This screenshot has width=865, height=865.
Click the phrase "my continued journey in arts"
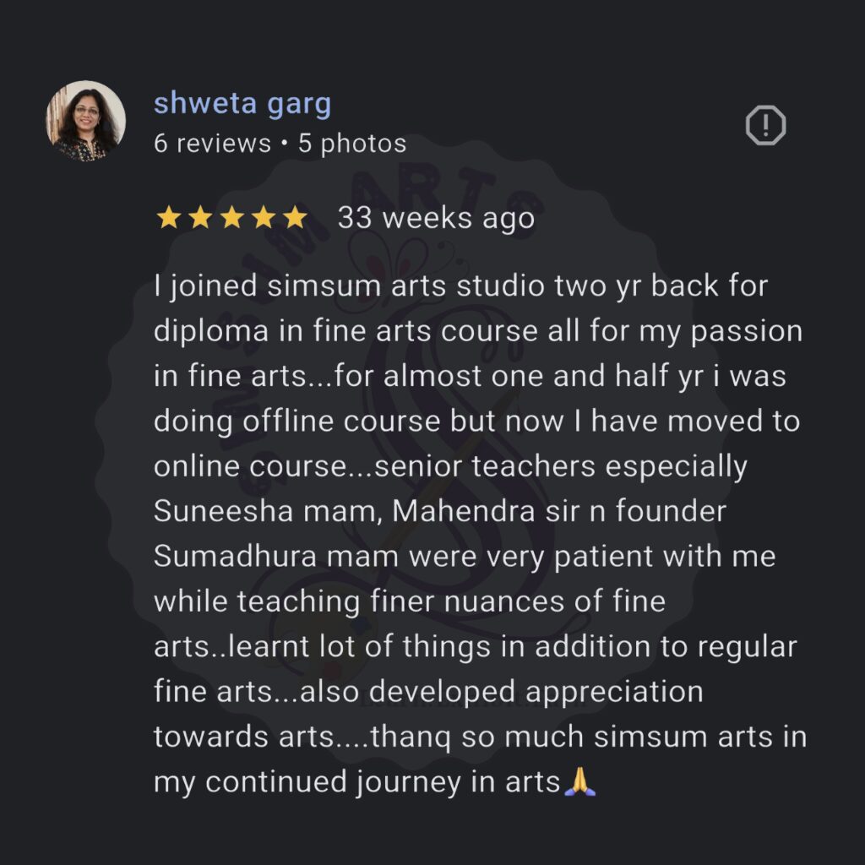356,782
